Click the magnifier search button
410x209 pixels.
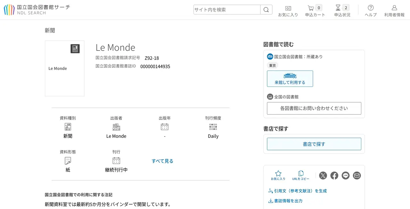coord(266,10)
